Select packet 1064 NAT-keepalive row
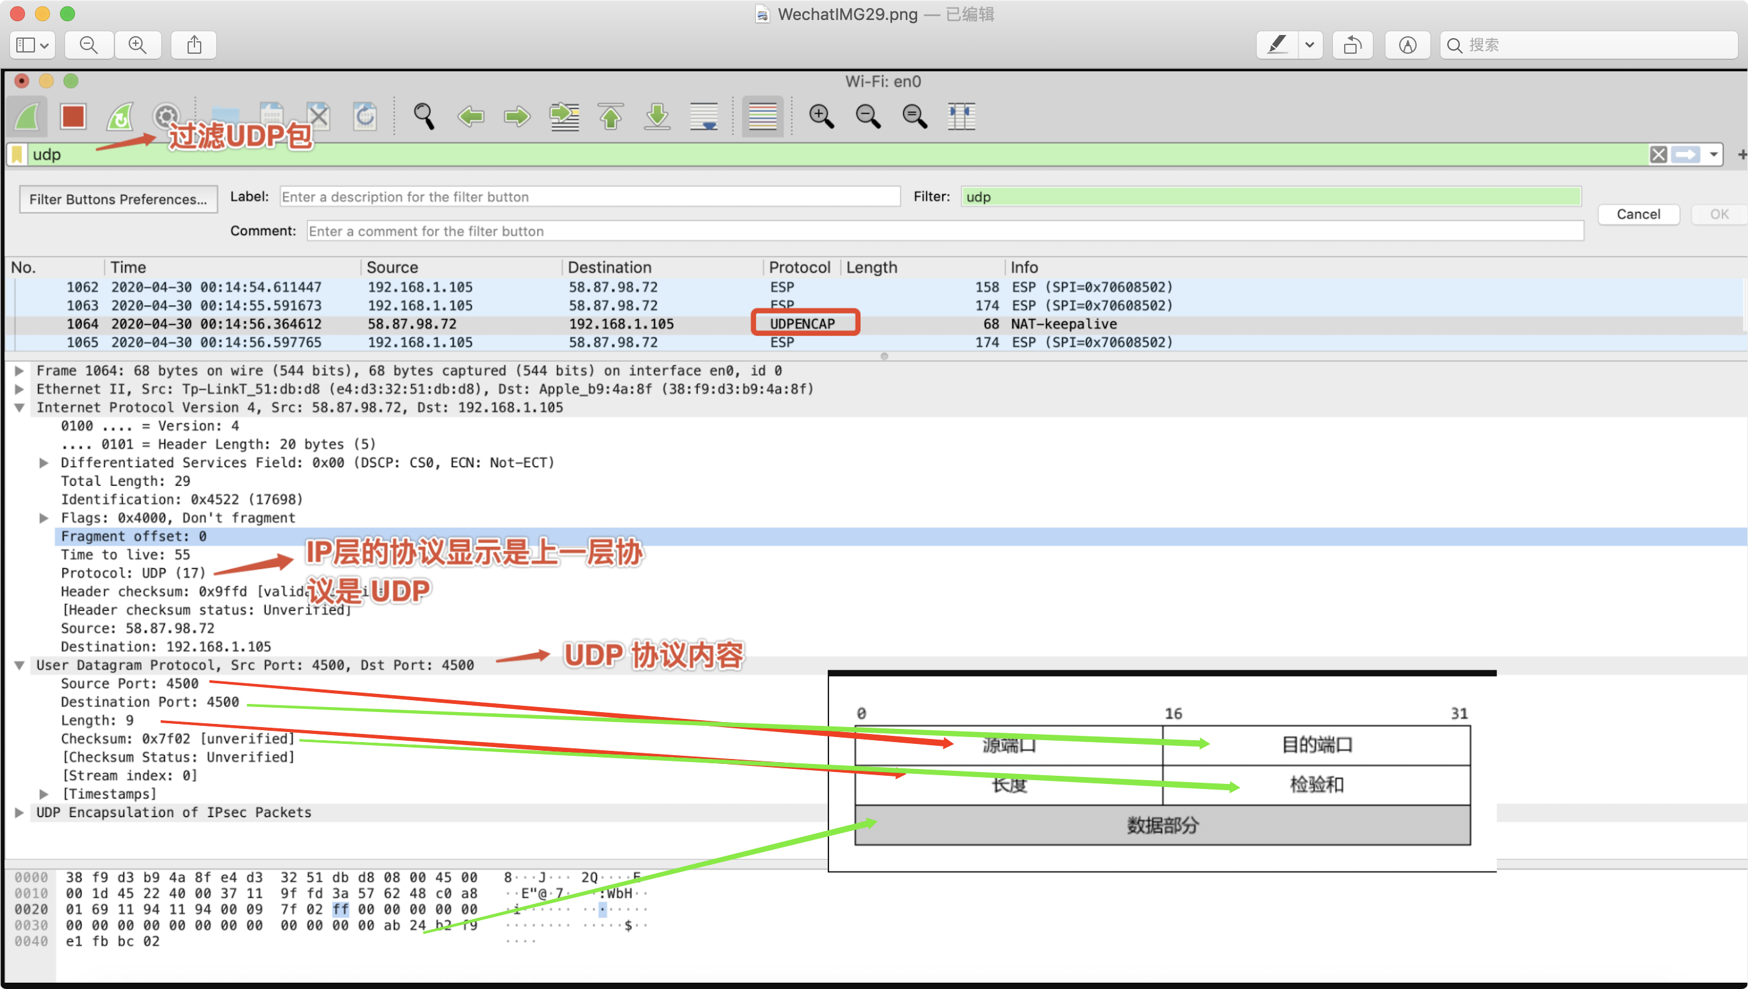The height and width of the screenshot is (989, 1748). (876, 324)
